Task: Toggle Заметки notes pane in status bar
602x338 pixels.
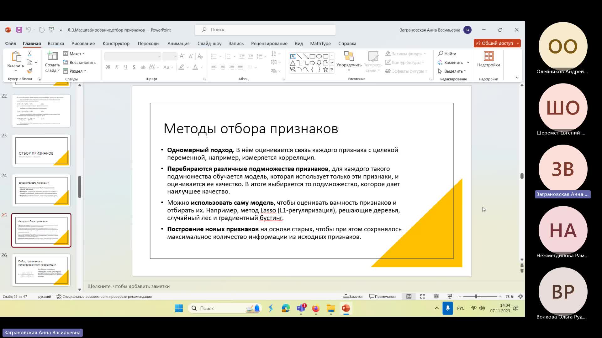Action: click(353, 296)
